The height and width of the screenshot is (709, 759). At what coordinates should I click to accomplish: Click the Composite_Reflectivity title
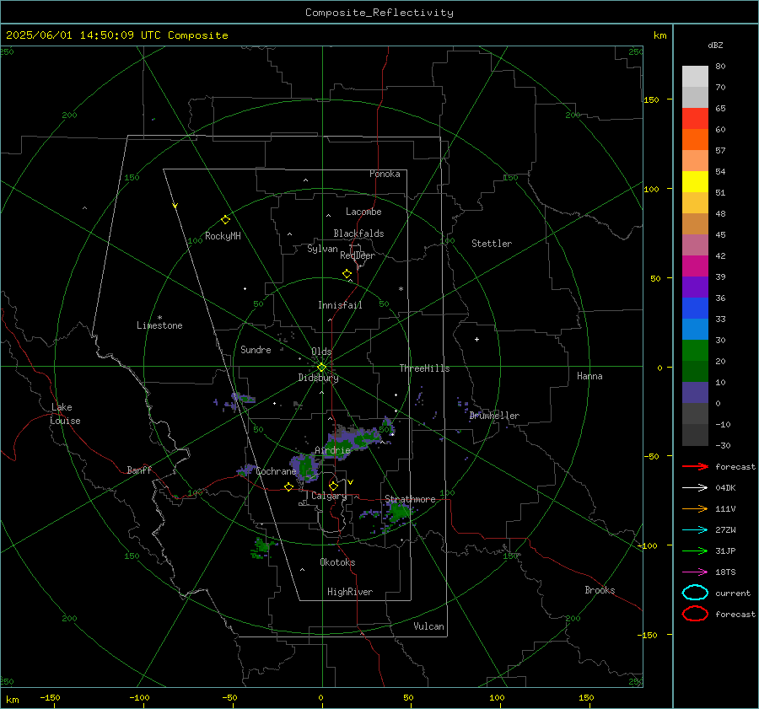coord(379,13)
